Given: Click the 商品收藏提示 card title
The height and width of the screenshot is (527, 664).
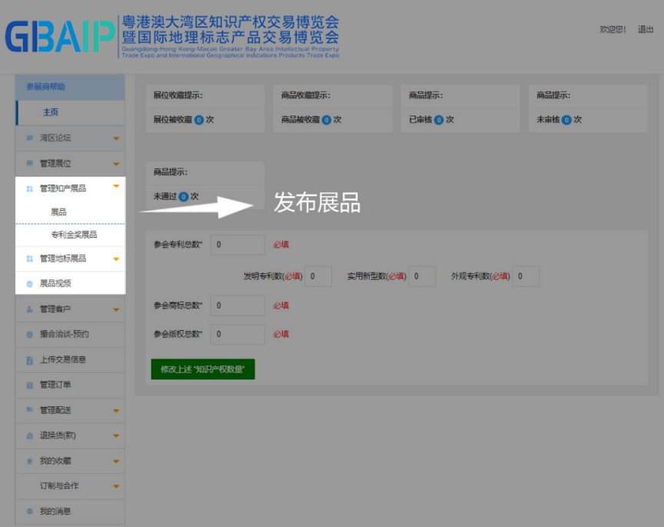Looking at the screenshot, I should click(x=306, y=95).
